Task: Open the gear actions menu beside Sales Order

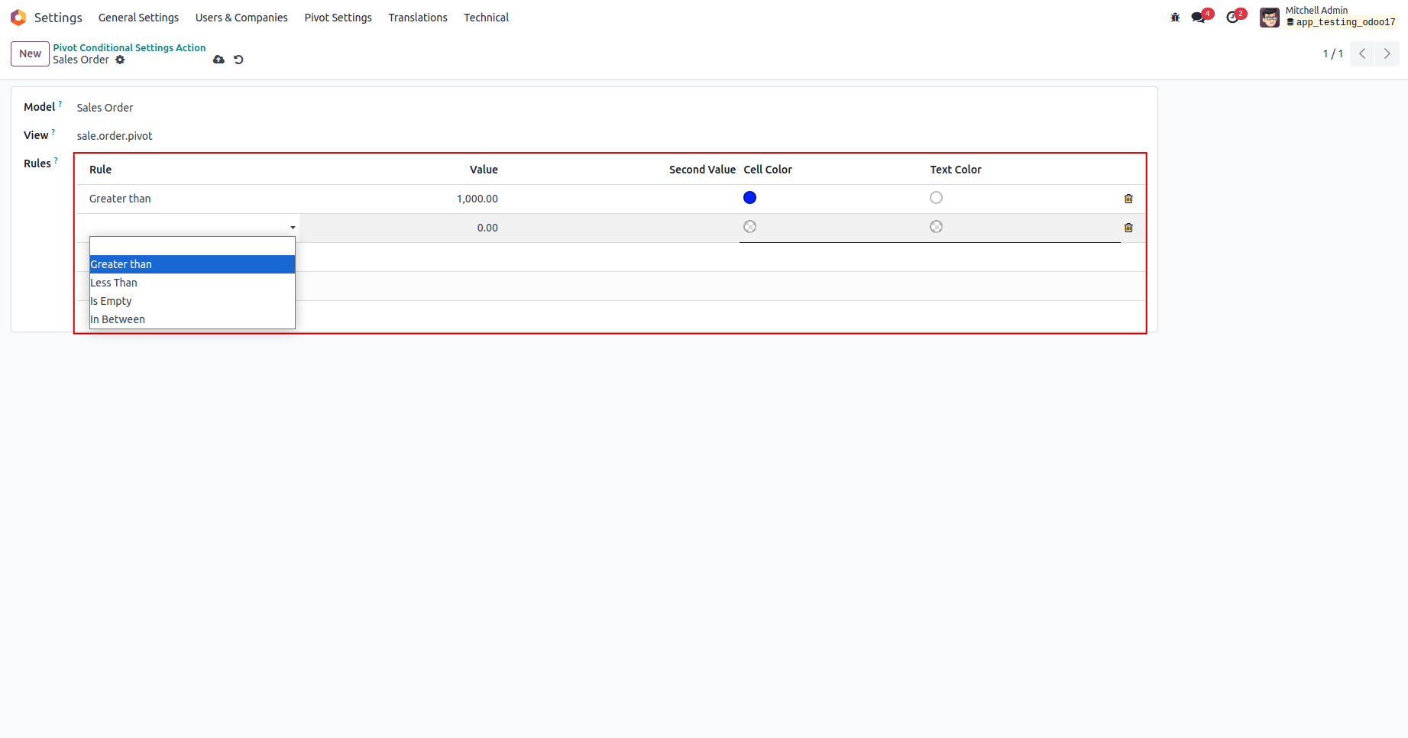Action: click(x=120, y=60)
